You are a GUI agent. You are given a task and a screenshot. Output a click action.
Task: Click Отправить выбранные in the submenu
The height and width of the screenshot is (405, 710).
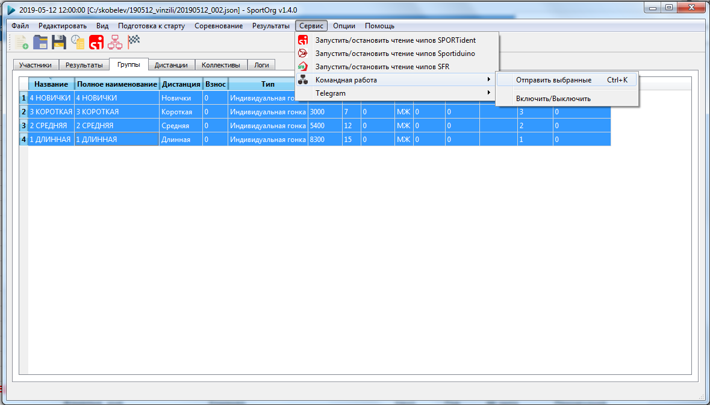coord(567,80)
